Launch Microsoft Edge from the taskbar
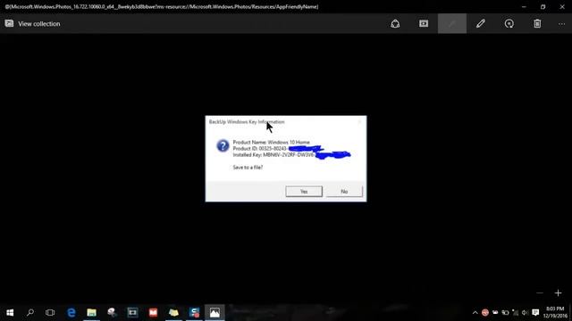572x321 pixels. tap(71, 312)
